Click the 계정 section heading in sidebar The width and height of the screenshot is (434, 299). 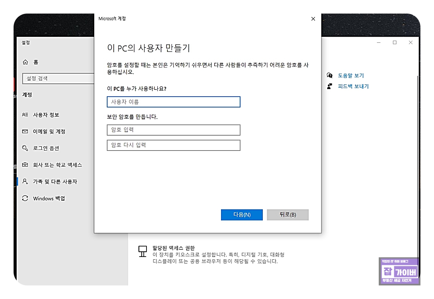27,95
